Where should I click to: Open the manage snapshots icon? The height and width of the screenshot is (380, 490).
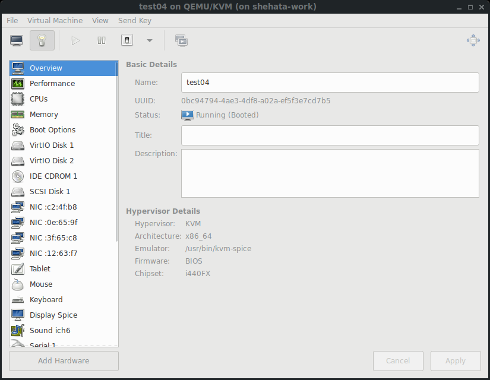click(181, 40)
